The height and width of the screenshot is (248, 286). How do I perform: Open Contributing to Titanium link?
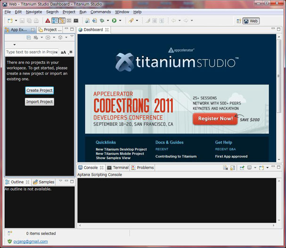(176, 157)
